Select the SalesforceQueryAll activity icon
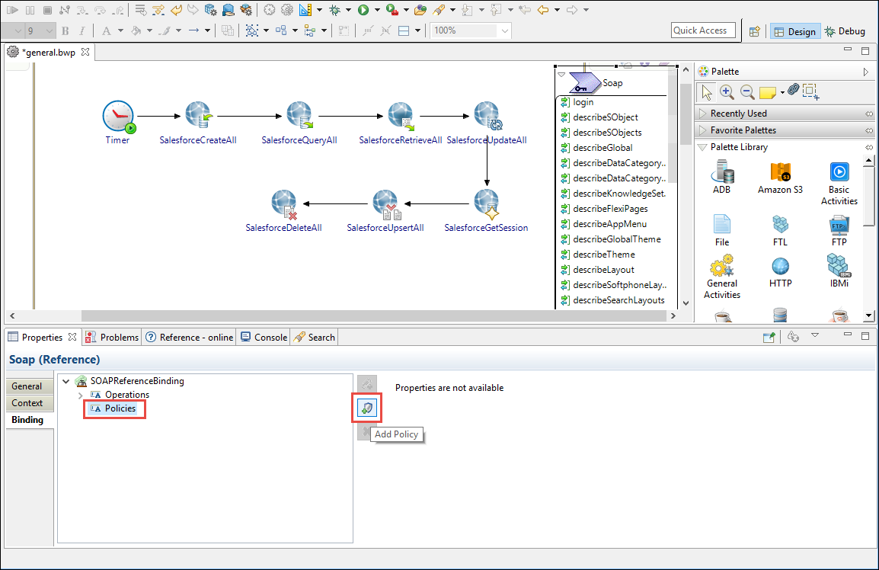This screenshot has width=879, height=570. tap(299, 116)
